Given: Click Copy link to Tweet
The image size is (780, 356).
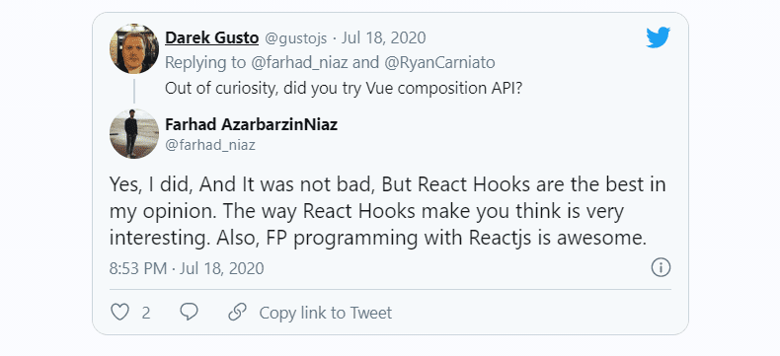Looking at the screenshot, I should 326,313.
